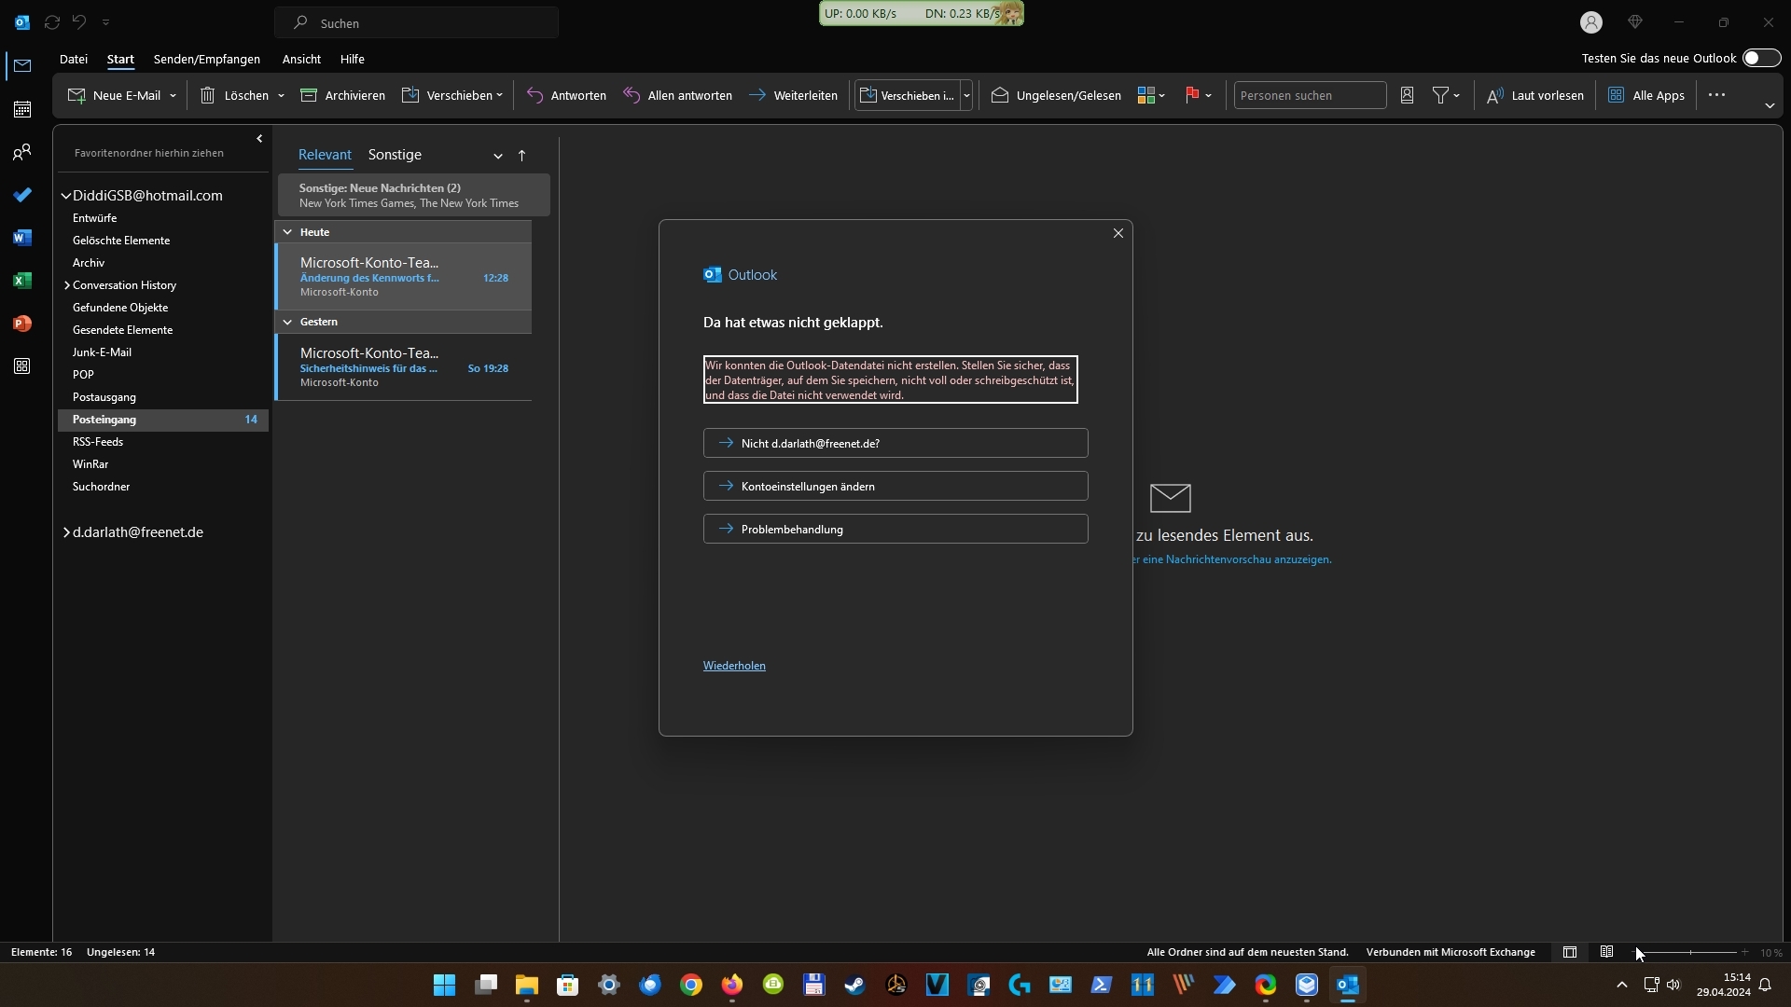Screen dimensions: 1791x1007
Task: Collapse the Heute mail group
Action: (x=287, y=232)
